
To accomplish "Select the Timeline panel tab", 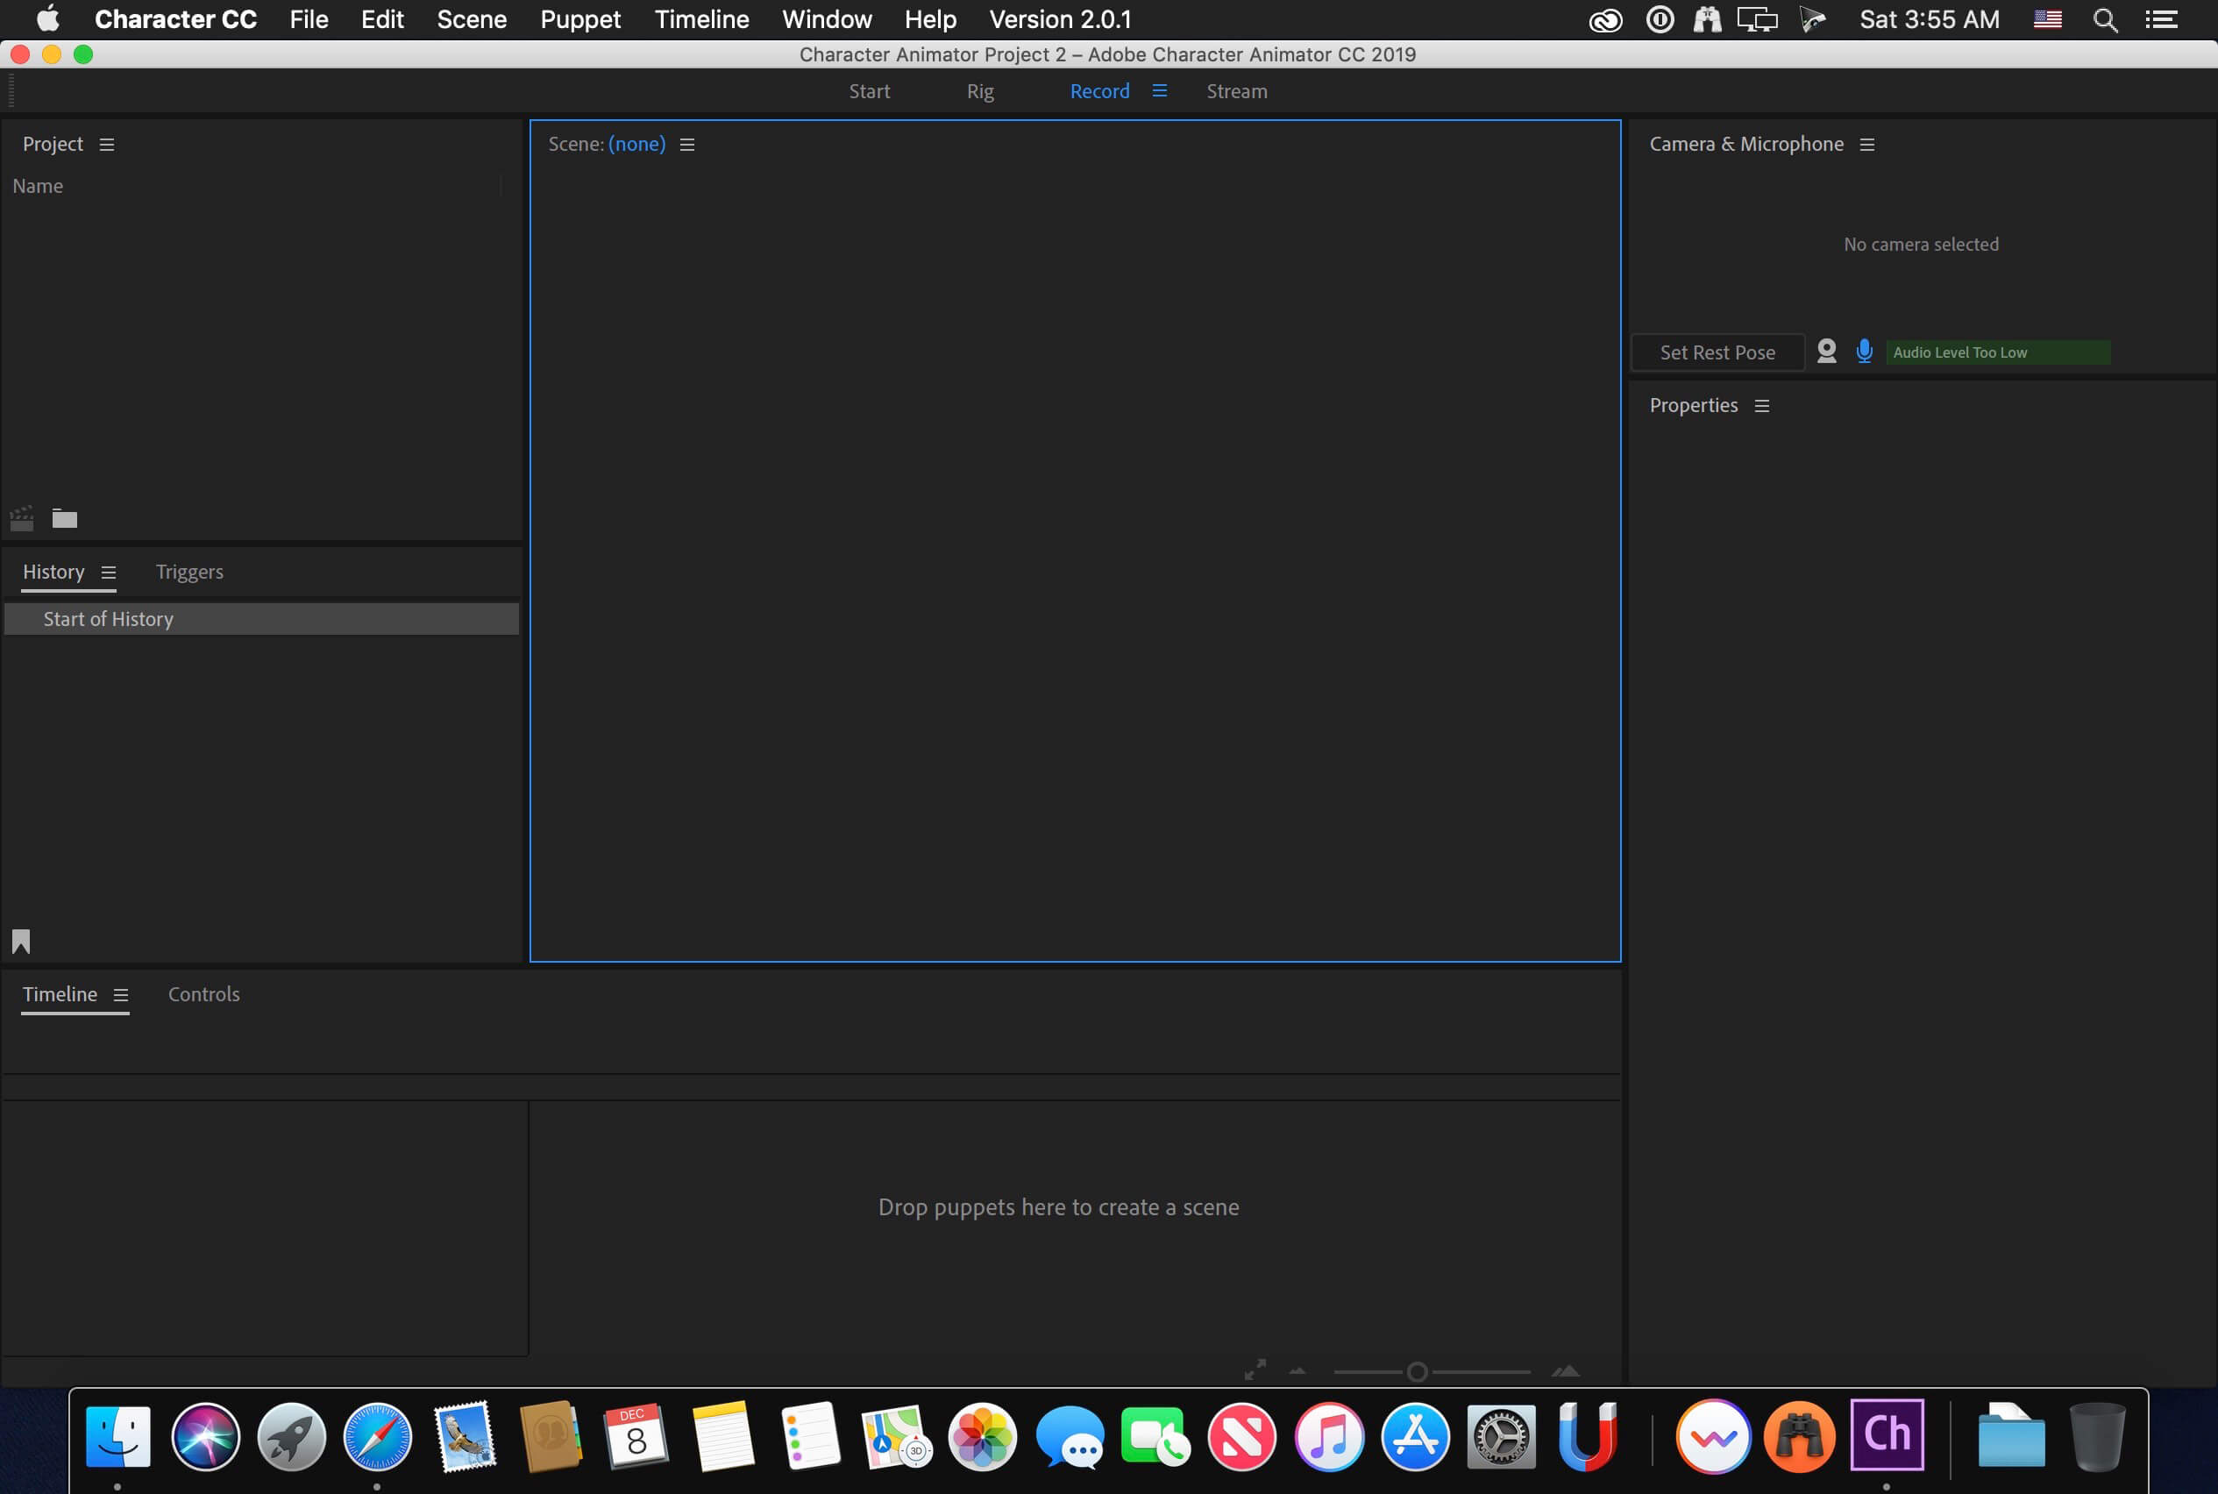I will point(60,993).
